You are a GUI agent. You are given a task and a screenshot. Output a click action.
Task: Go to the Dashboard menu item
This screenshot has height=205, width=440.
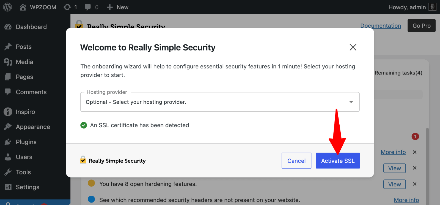click(31, 27)
